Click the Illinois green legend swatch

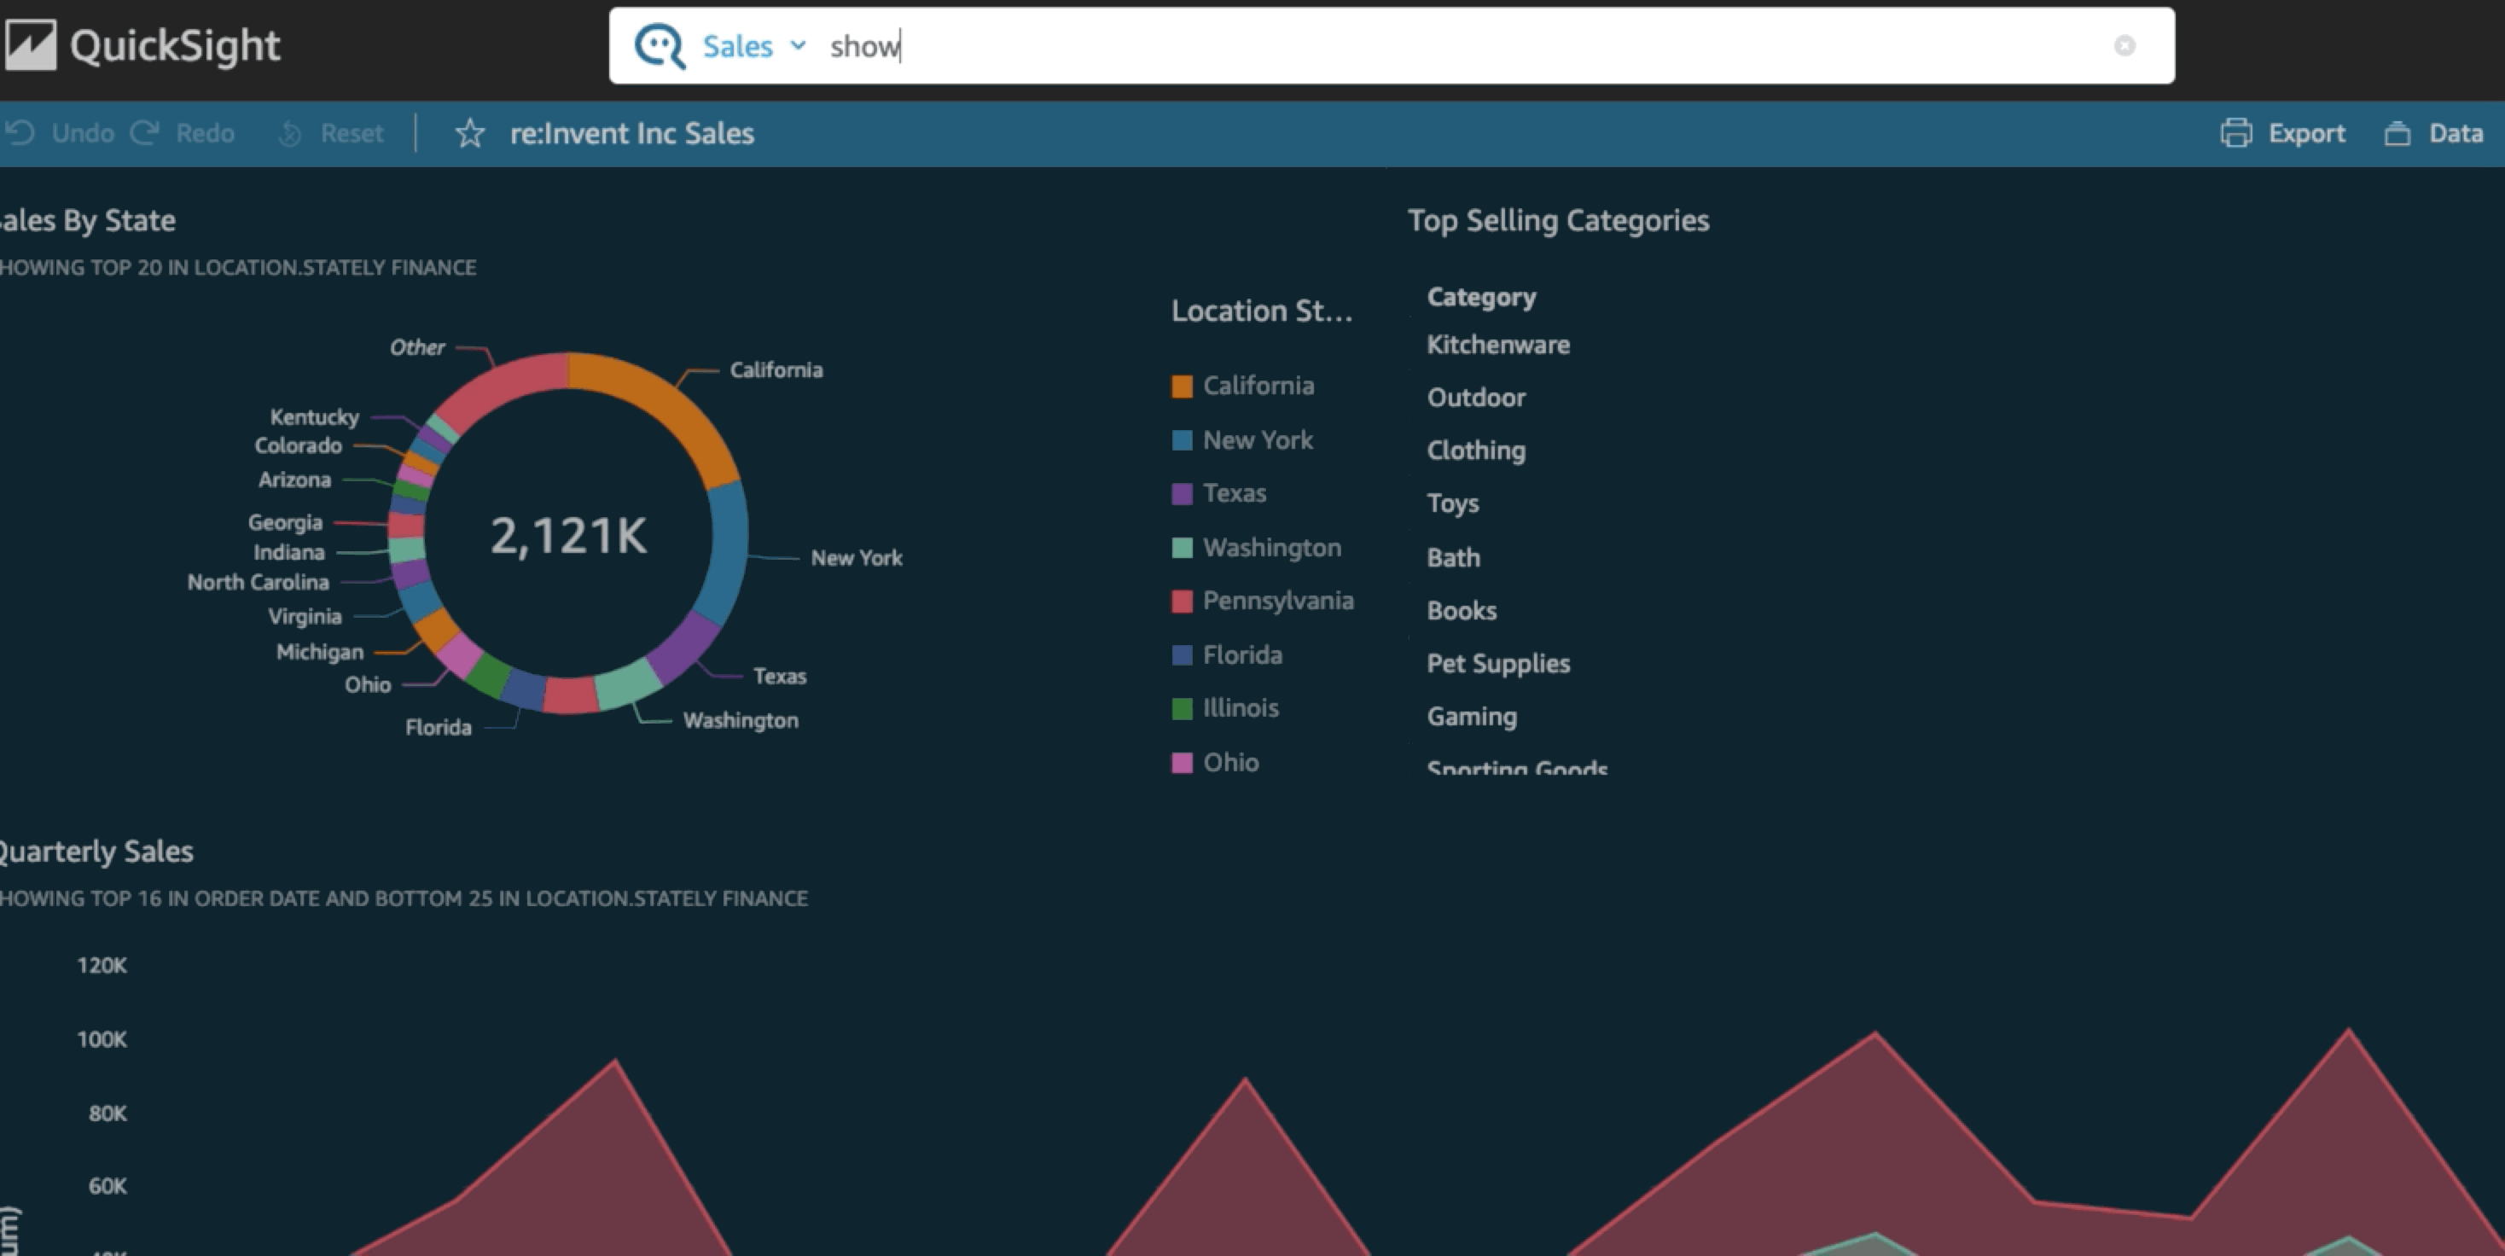[1182, 709]
